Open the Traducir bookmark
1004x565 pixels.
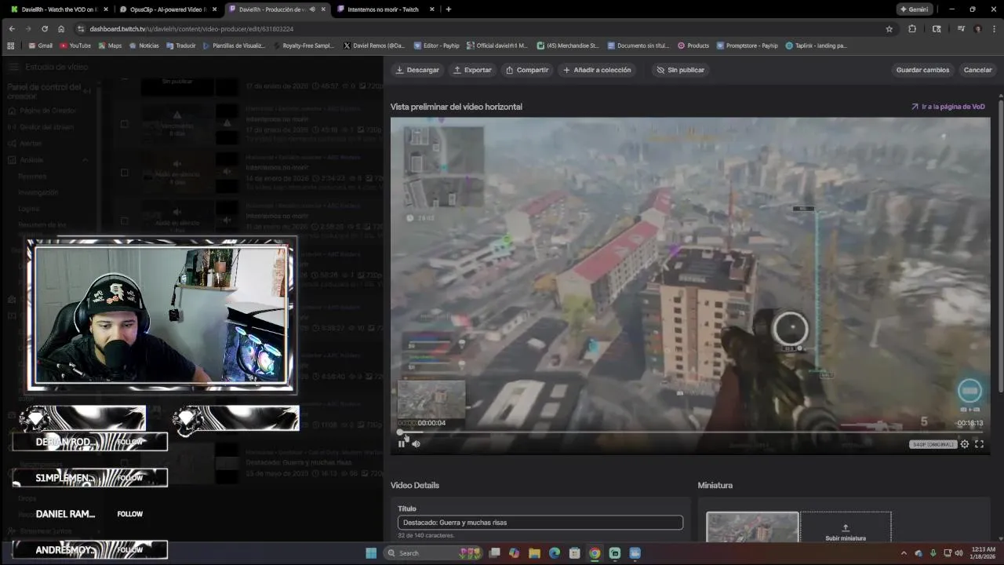point(180,46)
